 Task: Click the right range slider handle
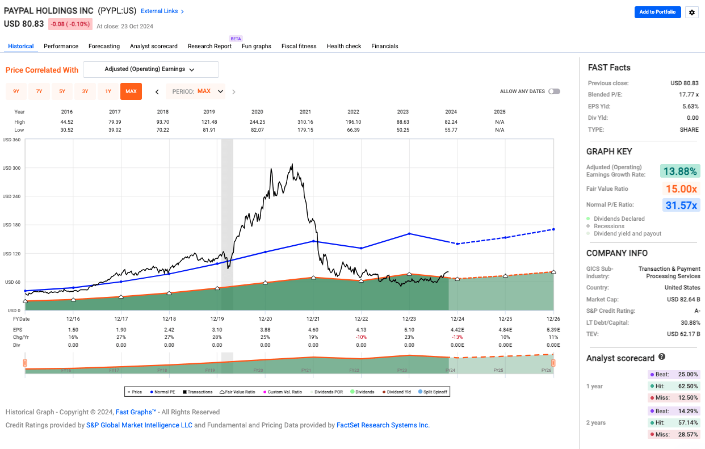click(x=553, y=363)
